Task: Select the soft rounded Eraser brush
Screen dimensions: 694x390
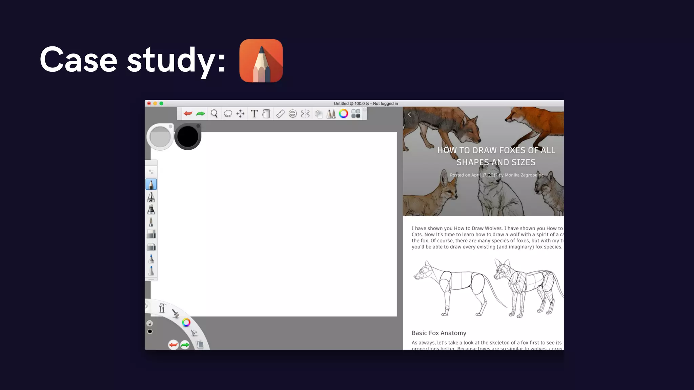Action: coord(151,247)
